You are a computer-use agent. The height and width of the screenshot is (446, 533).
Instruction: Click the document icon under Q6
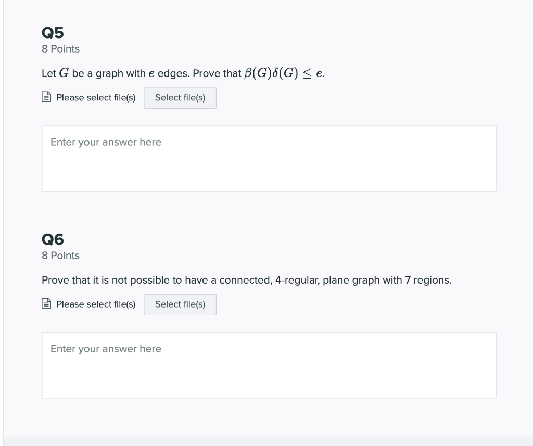coord(46,303)
